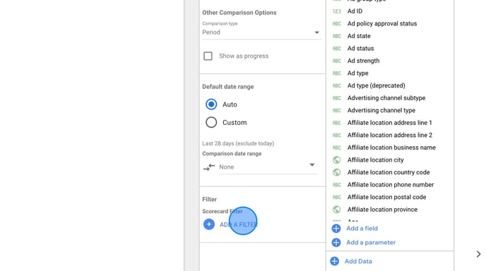The height and width of the screenshot is (271, 486).
Task: Click text type icon beside Advertising channel type
Action: click(x=337, y=110)
